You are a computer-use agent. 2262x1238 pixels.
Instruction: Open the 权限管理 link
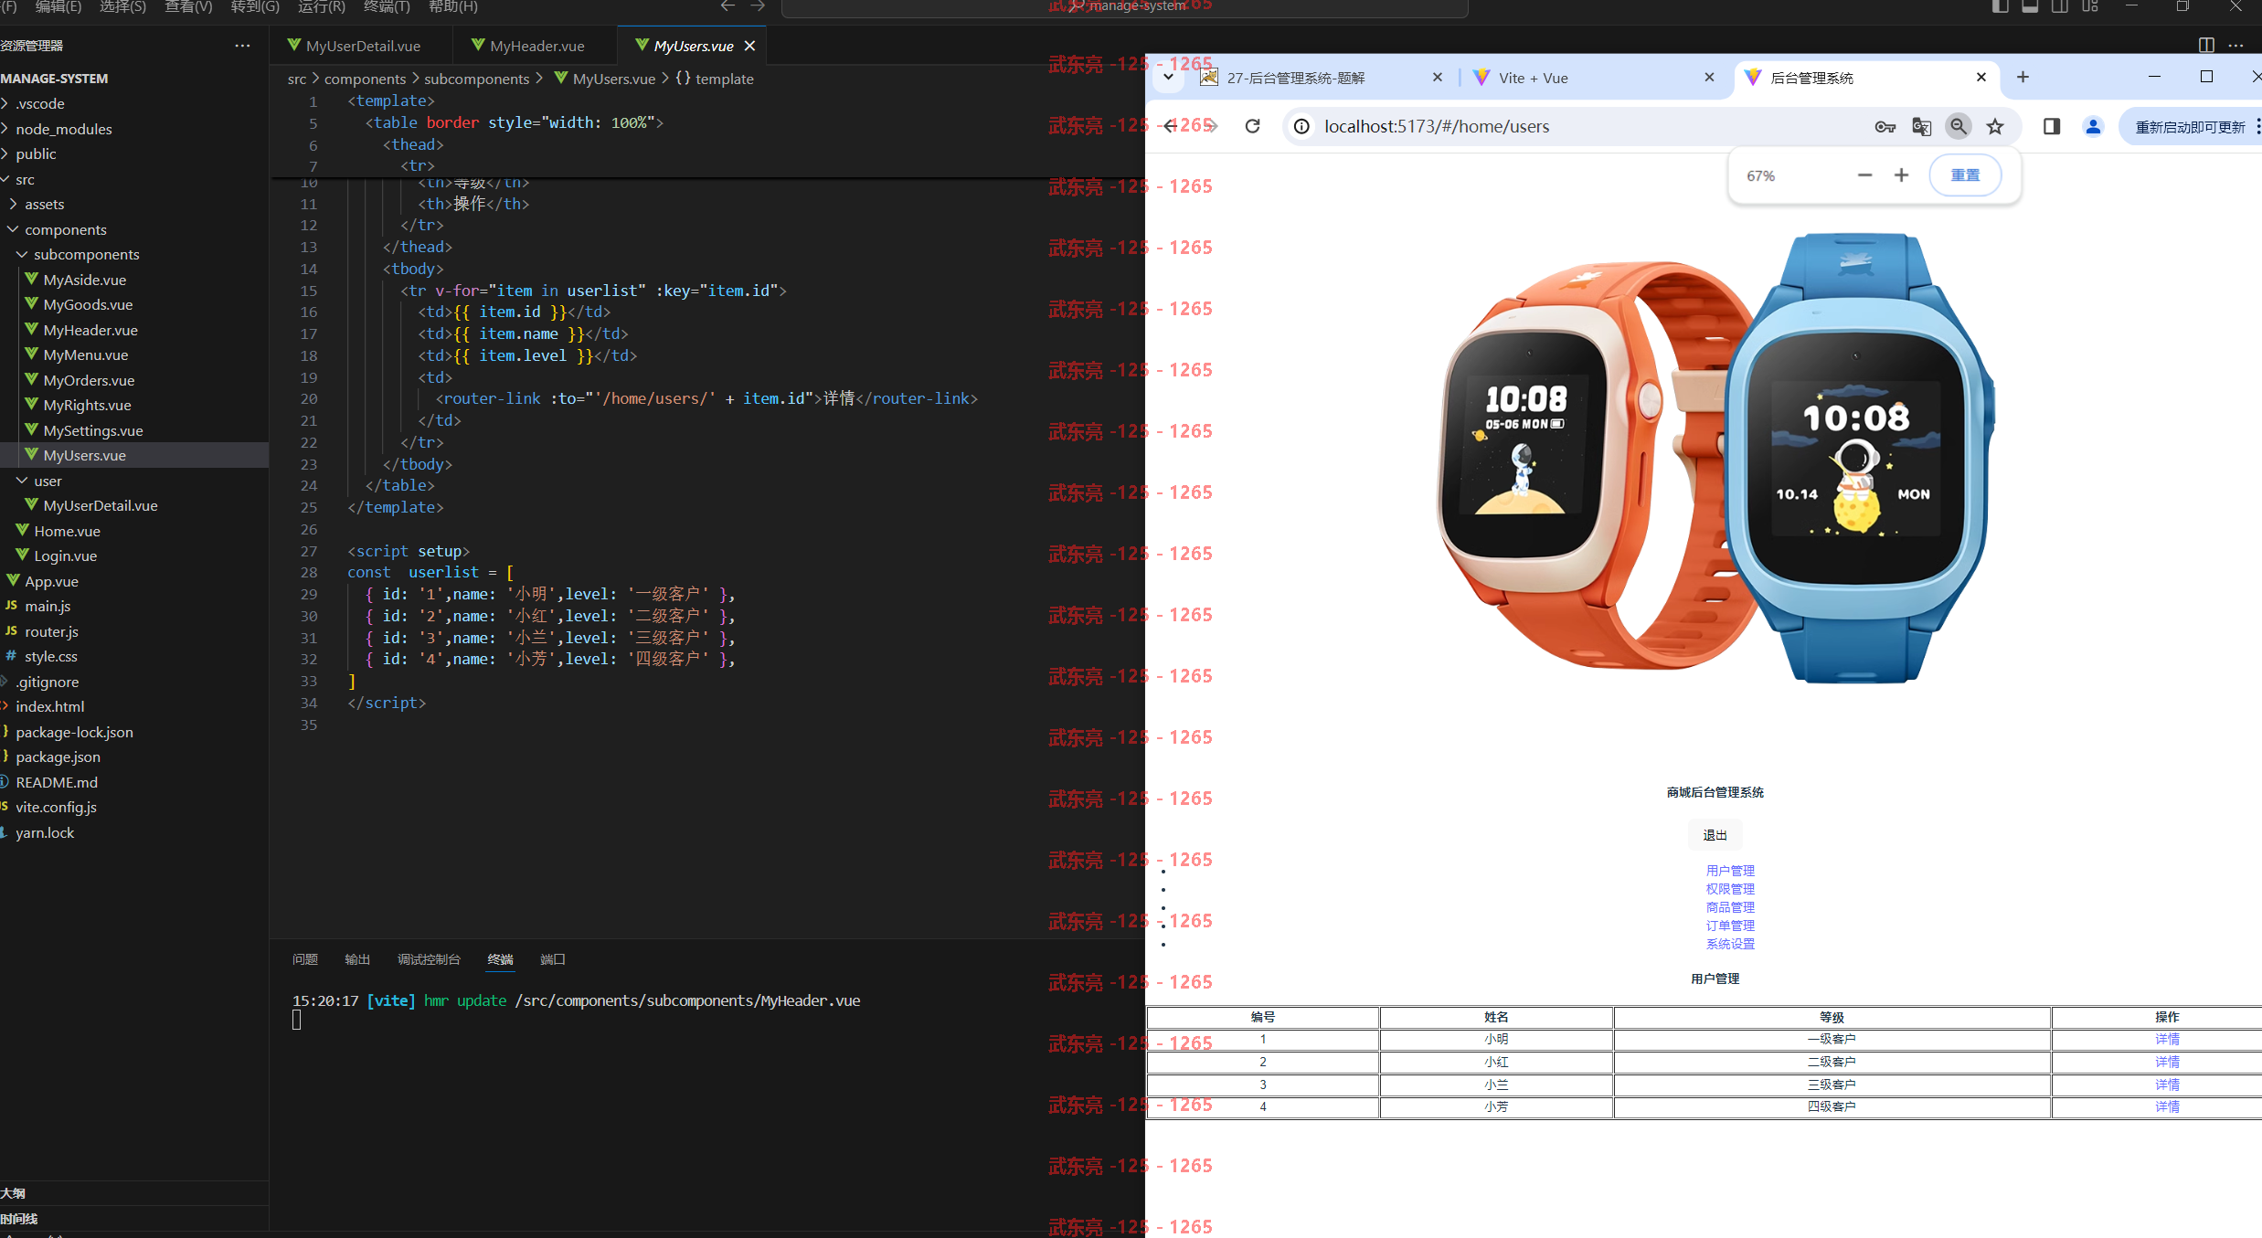[x=1730, y=889]
